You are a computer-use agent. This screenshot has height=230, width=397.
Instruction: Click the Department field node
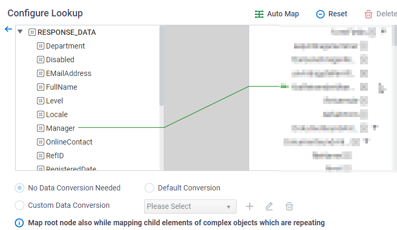tap(65, 46)
